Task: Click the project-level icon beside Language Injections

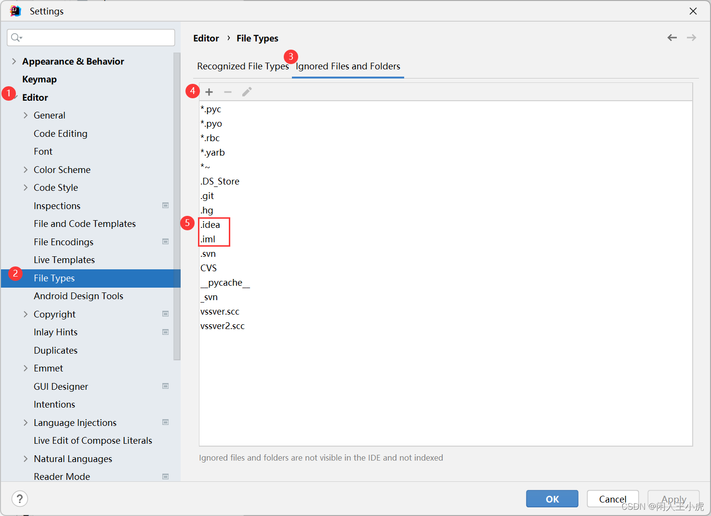Action: pos(166,422)
